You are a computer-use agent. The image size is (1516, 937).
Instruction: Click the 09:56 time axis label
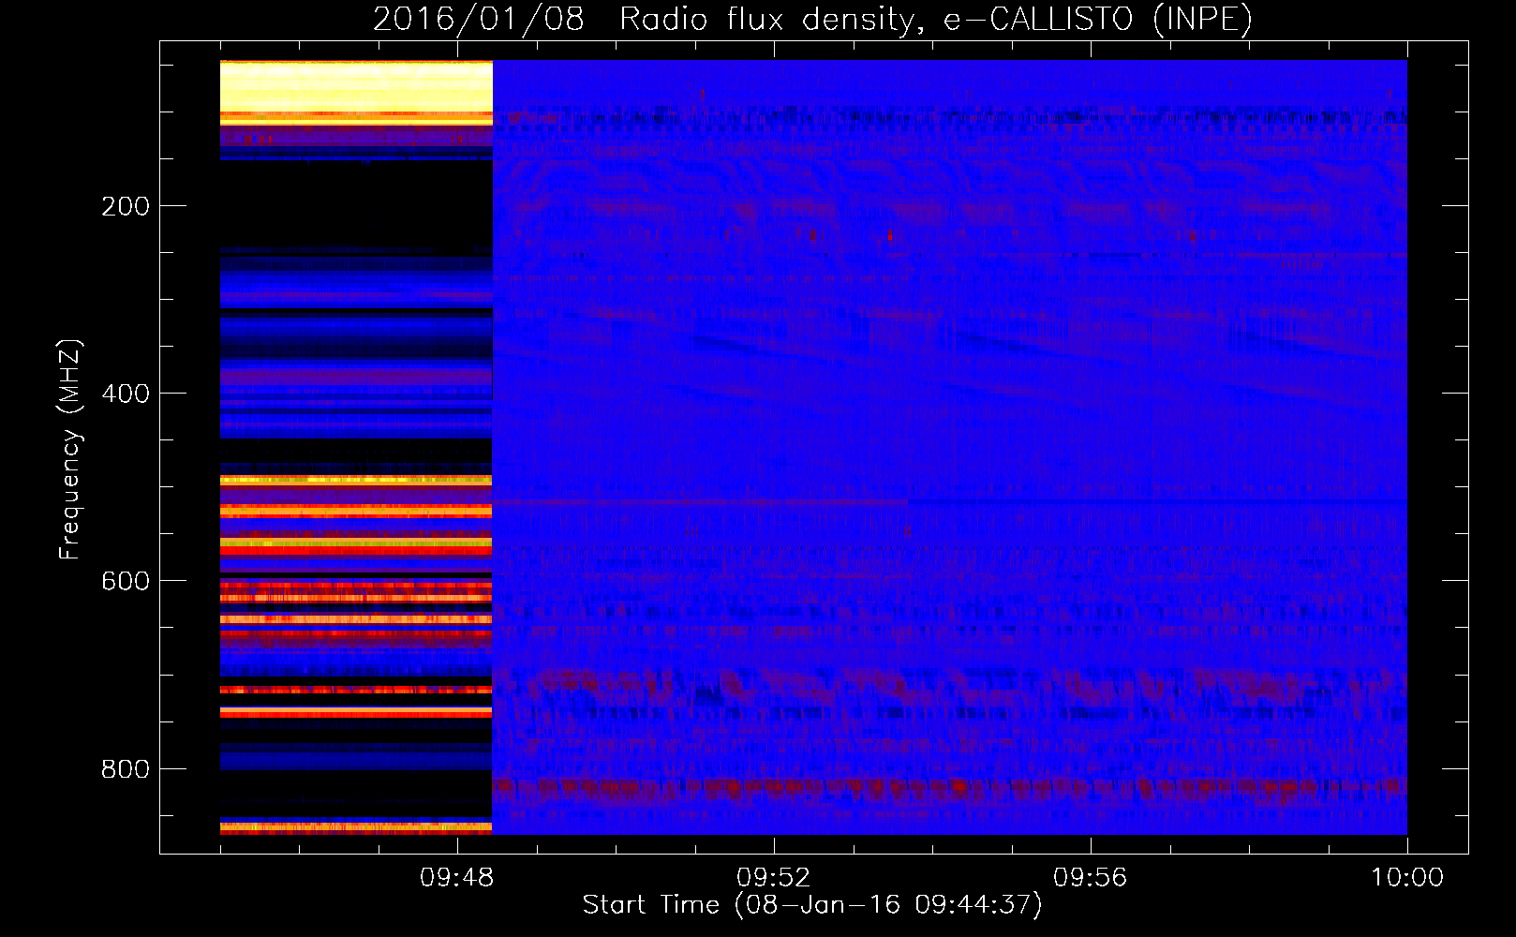(1090, 878)
